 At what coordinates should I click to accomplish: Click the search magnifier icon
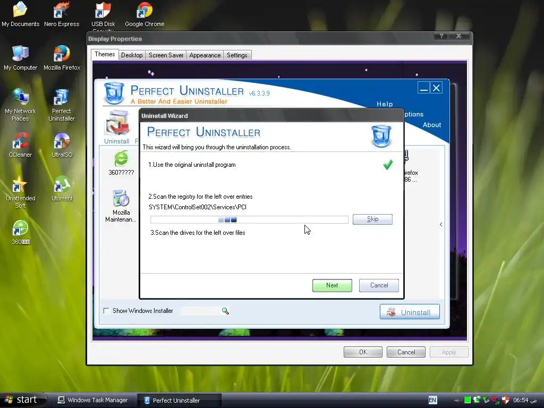pyautogui.click(x=225, y=311)
